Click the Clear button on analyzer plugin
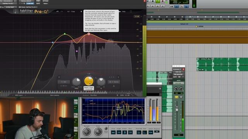Viewport: 248px width, 139px height. (x=145, y=132)
